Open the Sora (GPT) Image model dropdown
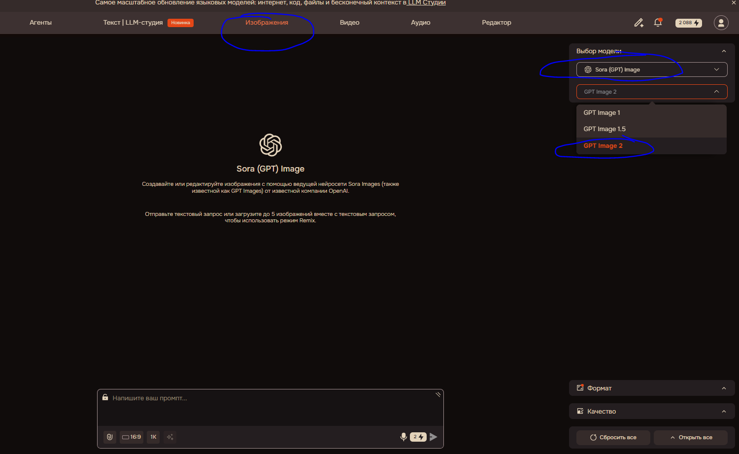The height and width of the screenshot is (454, 739). coord(652,70)
